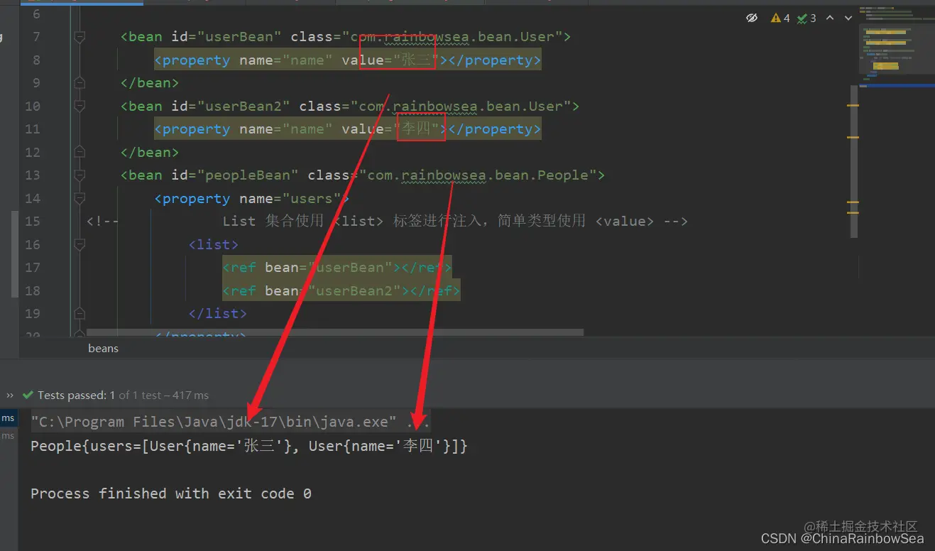Click the closing list fold marker on line 19
The width and height of the screenshot is (935, 551).
pos(80,313)
